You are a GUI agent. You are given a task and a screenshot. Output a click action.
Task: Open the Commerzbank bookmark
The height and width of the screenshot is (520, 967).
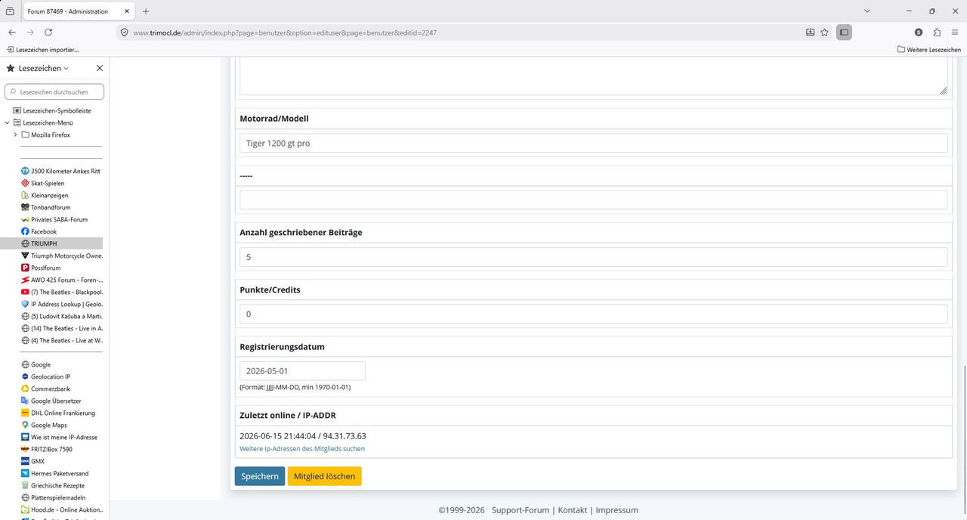(x=46, y=388)
